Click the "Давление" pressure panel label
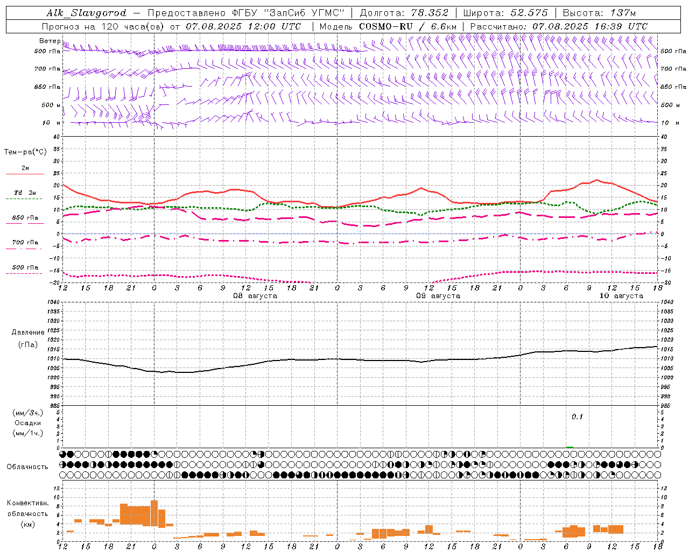 28,333
